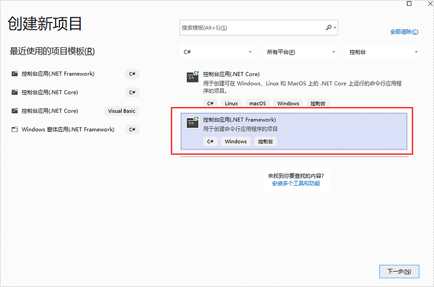Viewport: 434px width, 287px height.
Task: Select recent Windows 窗体应用(.NET Framework) template
Action: (75, 129)
